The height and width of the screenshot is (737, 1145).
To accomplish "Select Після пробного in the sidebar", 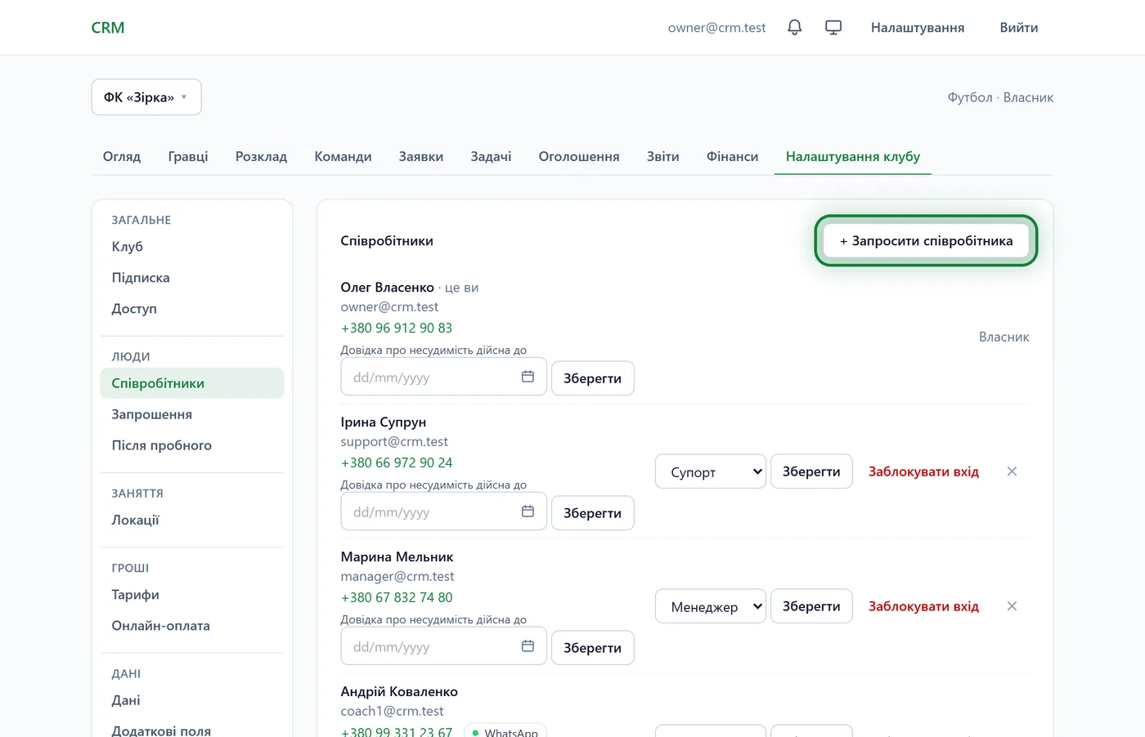I will [192, 445].
